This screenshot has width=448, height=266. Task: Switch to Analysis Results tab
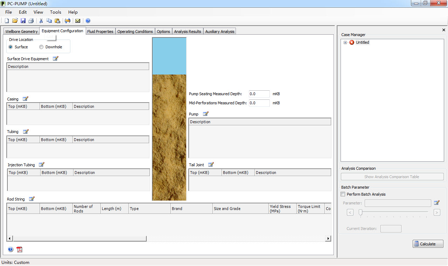(188, 31)
